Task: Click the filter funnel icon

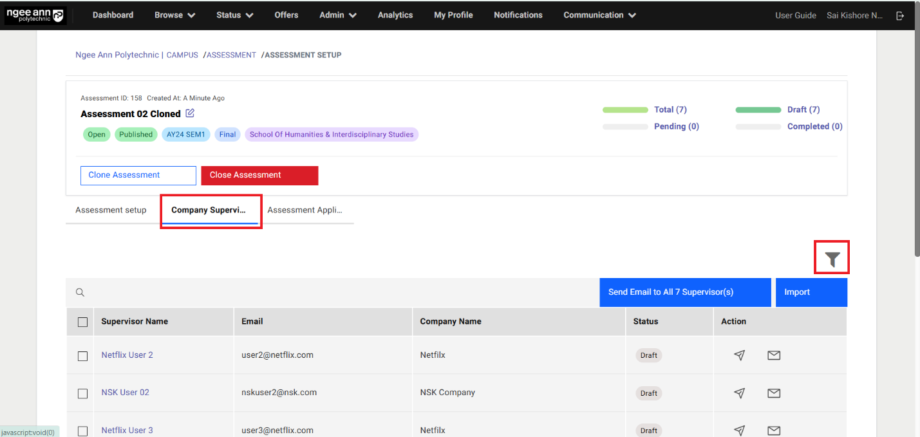Action: (x=832, y=259)
